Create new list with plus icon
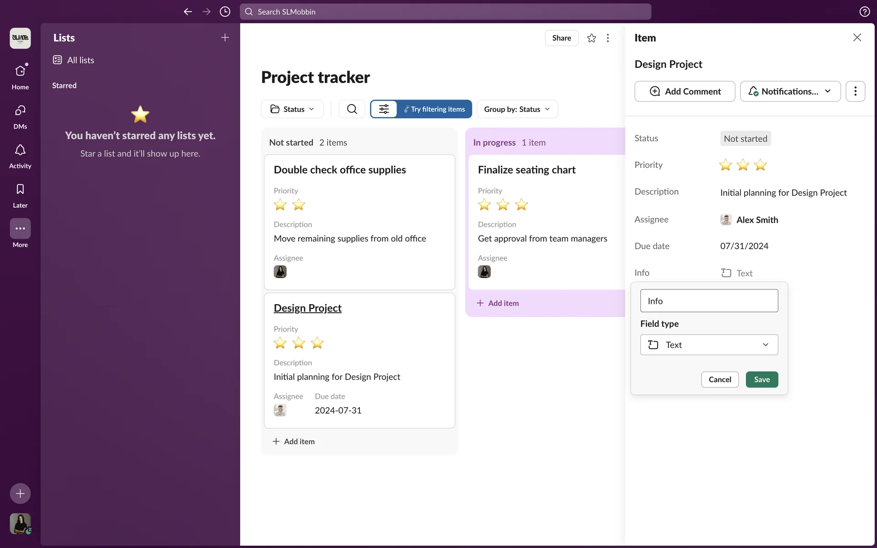 (225, 38)
